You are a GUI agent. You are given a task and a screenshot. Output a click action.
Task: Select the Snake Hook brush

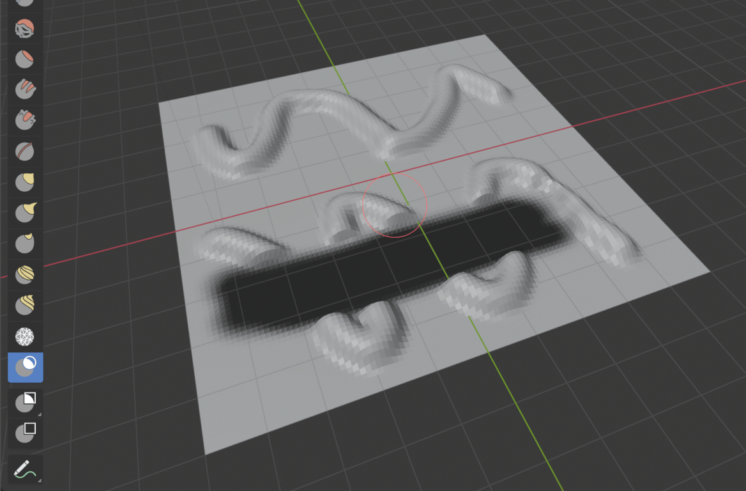click(25, 212)
